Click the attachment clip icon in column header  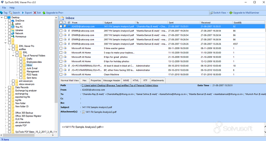[69, 23]
